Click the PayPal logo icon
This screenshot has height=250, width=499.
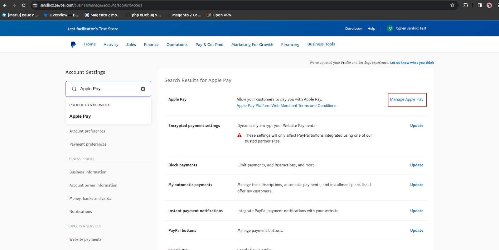[x=73, y=45]
